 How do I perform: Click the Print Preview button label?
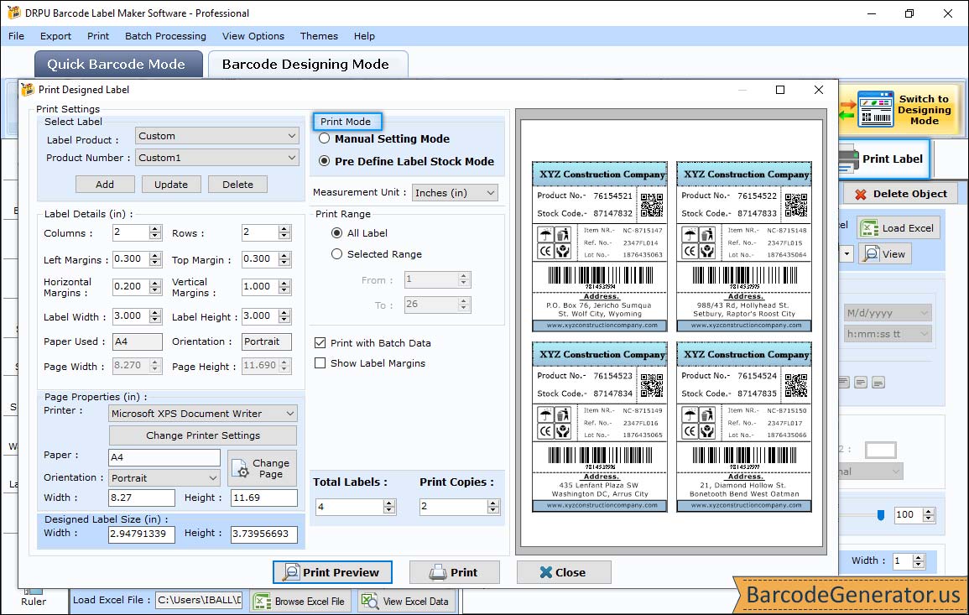click(x=341, y=572)
